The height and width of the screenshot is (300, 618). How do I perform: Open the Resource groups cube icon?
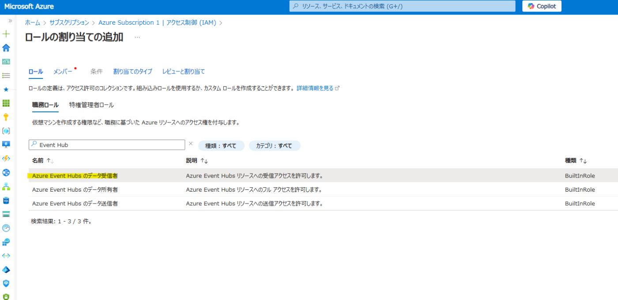point(6,131)
